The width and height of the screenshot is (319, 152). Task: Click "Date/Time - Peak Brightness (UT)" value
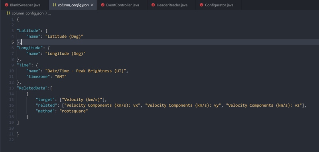tap(86, 71)
